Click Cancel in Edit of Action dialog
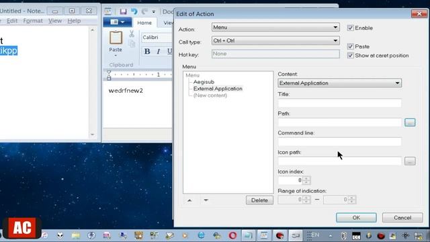Viewport: 430px width, 242px height. (402, 218)
